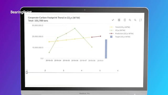
Task: Zoom out of the chart
Action: tap(135, 20)
